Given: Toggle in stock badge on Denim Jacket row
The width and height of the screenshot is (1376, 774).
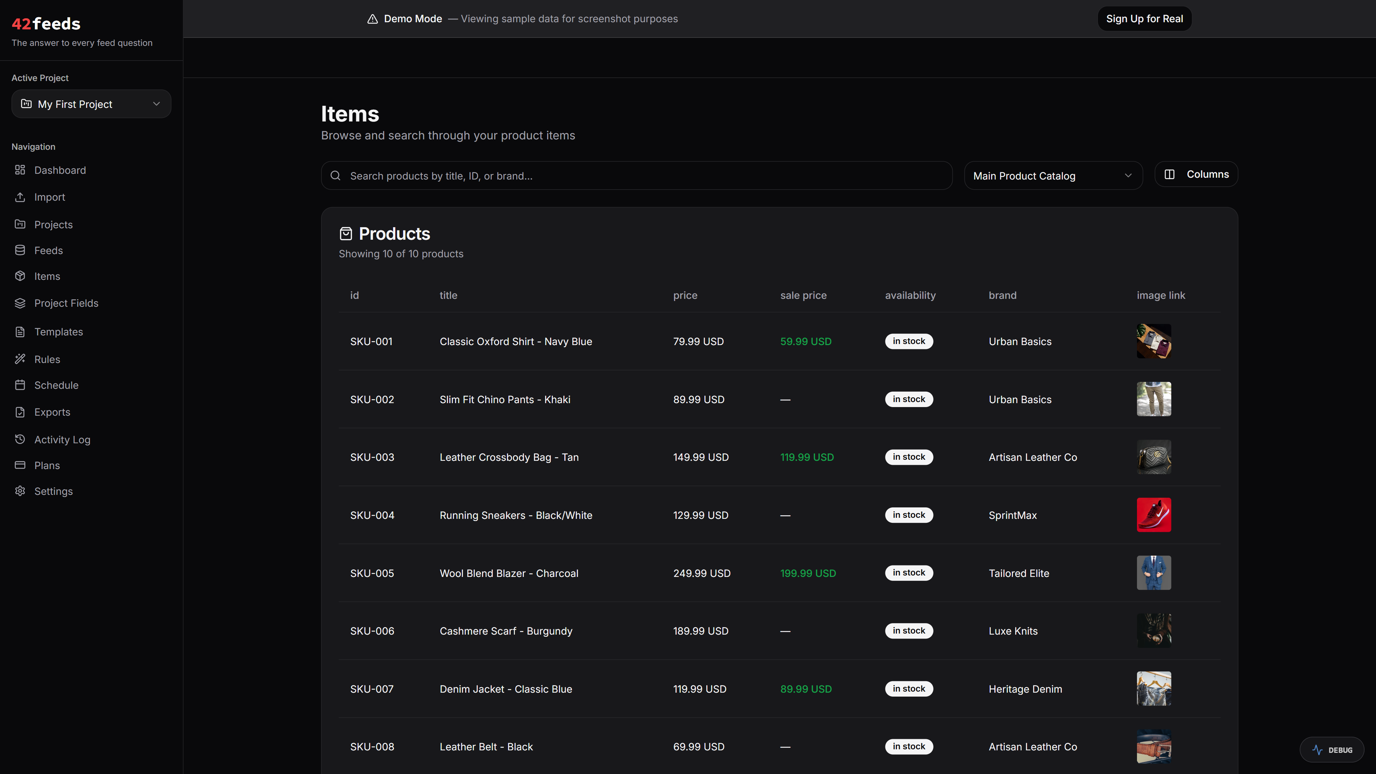Looking at the screenshot, I should [x=909, y=688].
